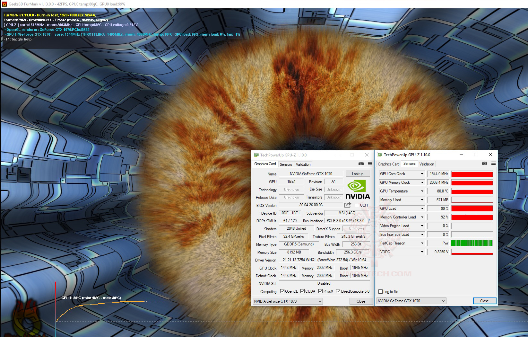The width and height of the screenshot is (528, 337).
Task: Select Graphics Card tab in left GPU-Z window
Action: (265, 164)
